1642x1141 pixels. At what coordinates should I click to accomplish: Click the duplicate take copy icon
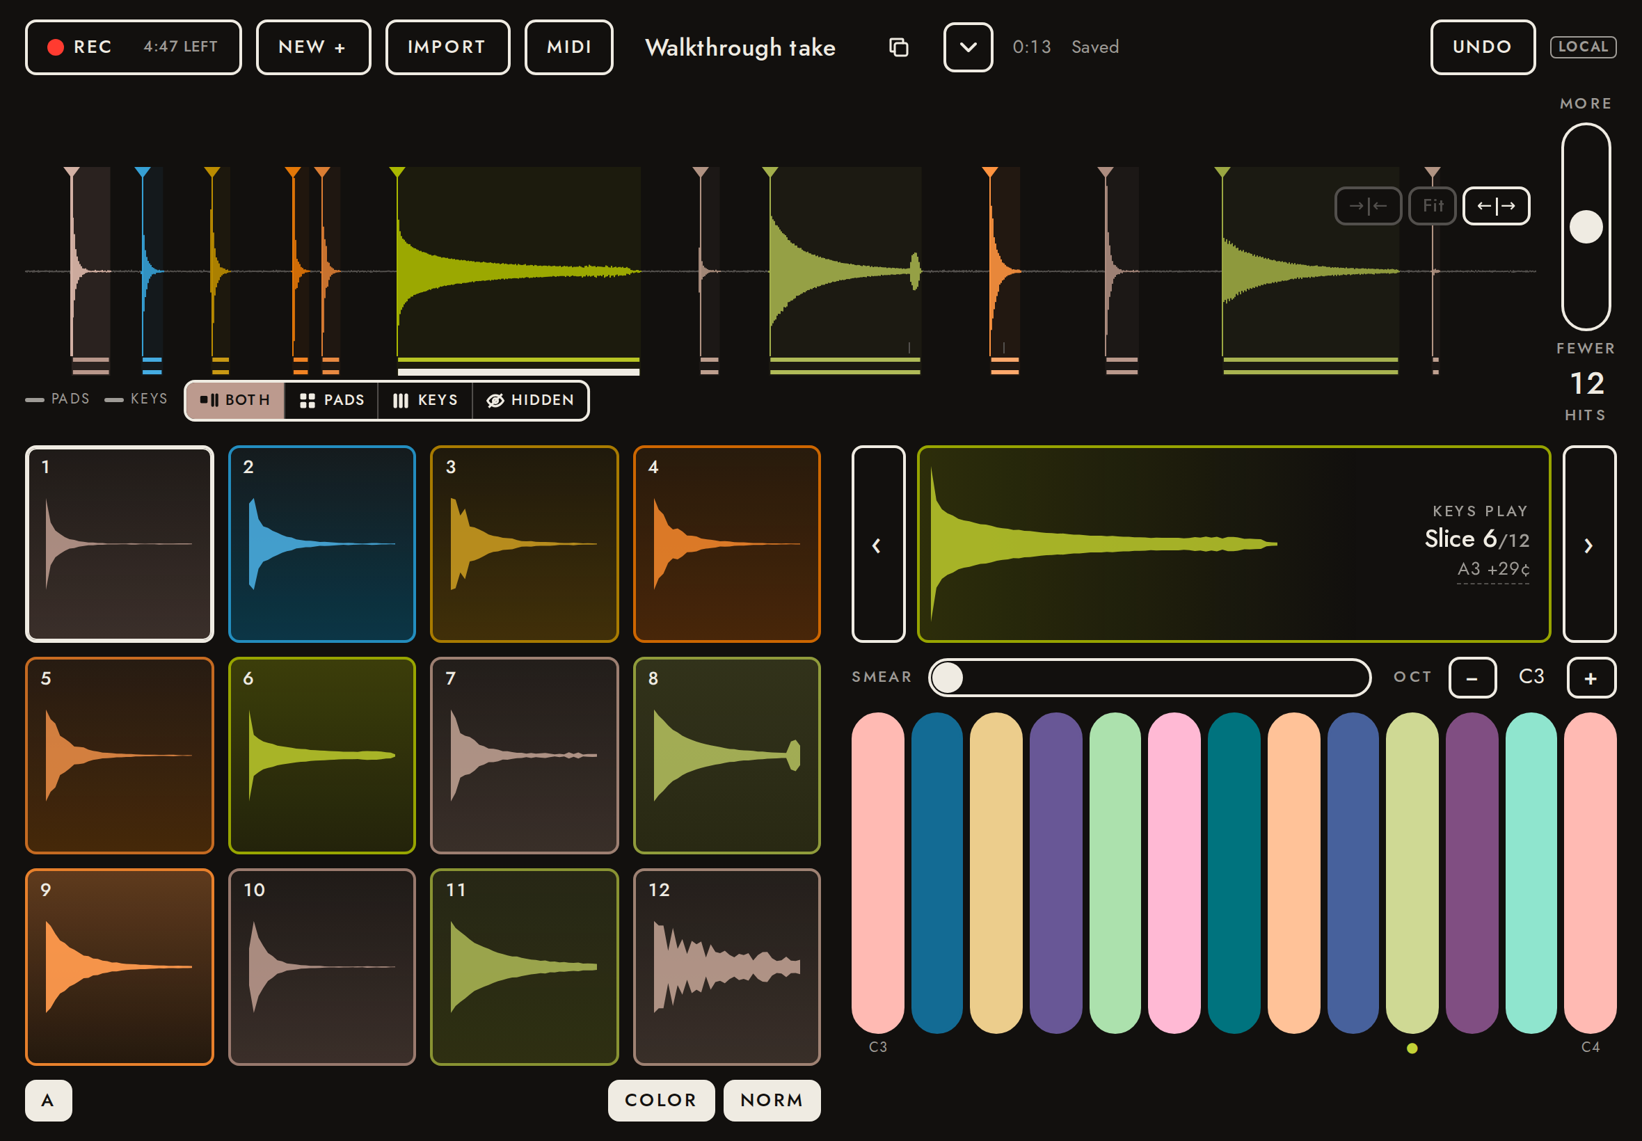click(898, 47)
